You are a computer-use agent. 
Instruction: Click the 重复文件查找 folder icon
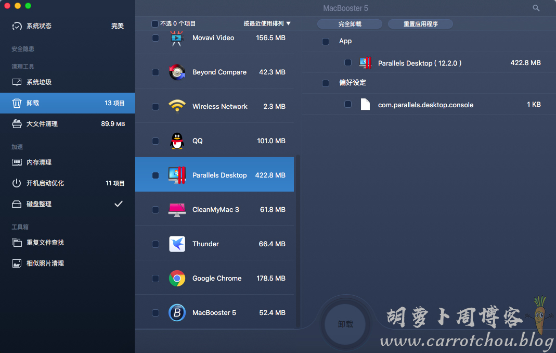pyautogui.click(x=17, y=243)
